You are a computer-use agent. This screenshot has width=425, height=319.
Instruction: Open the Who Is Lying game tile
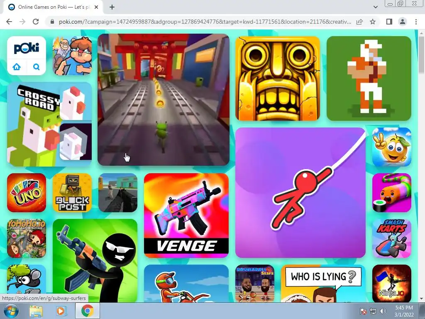point(323,283)
